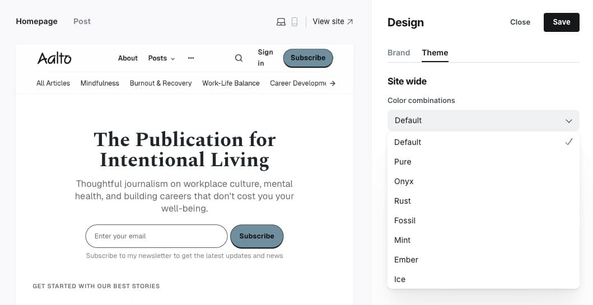Open the three-dots navigation menu
593x305 pixels.
[x=191, y=58]
